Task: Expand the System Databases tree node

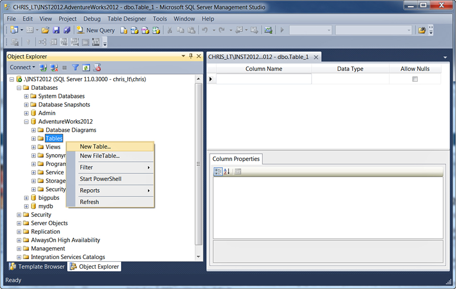Action: coord(26,96)
